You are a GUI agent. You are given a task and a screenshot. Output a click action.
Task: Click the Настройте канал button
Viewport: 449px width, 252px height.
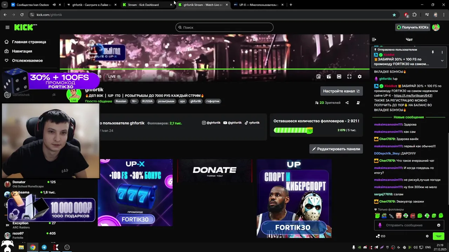(x=341, y=91)
